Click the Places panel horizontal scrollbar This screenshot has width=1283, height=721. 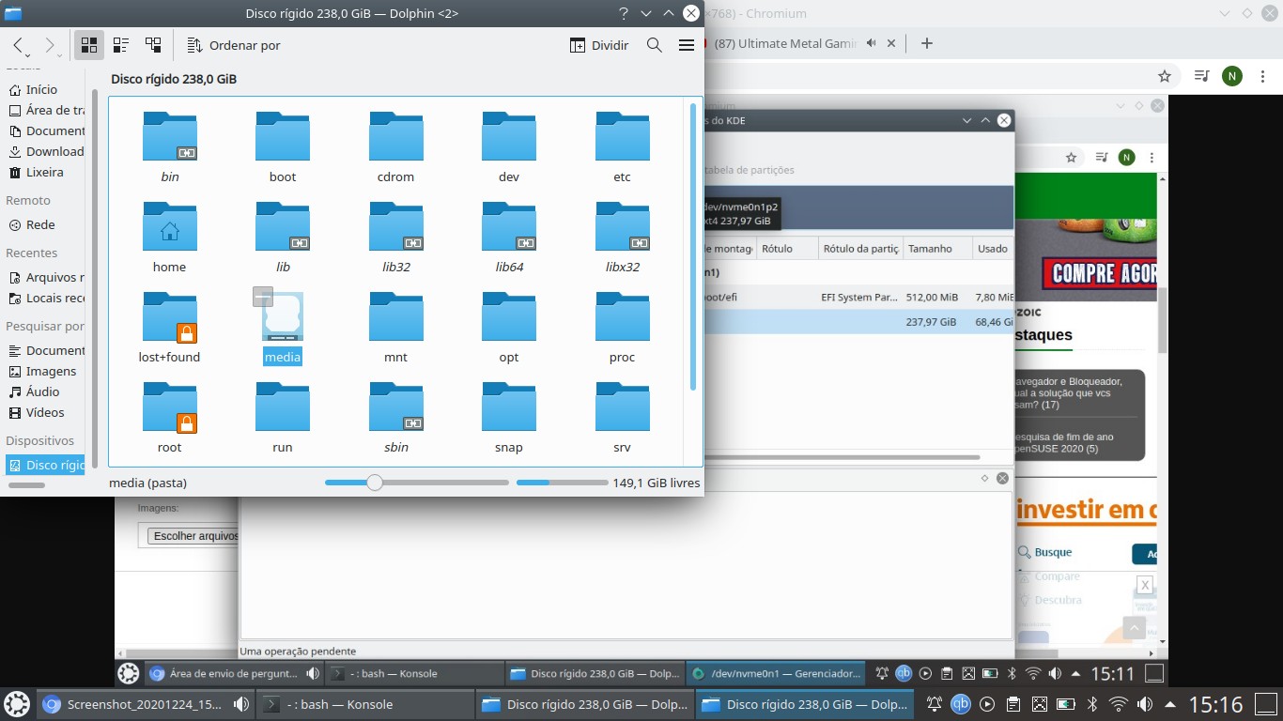[x=26, y=485]
